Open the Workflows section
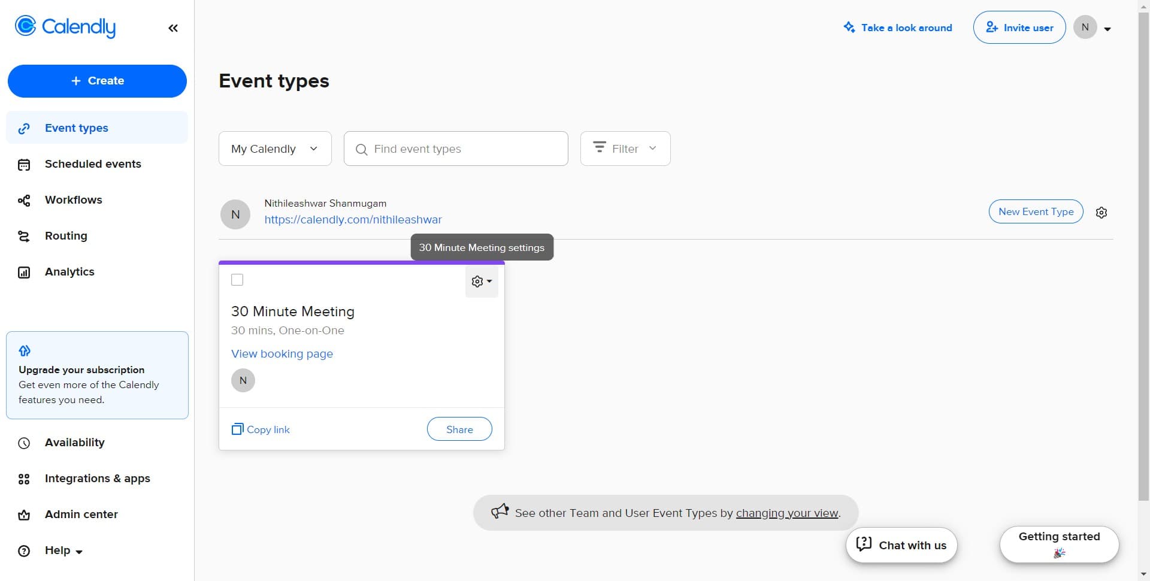 tap(73, 200)
